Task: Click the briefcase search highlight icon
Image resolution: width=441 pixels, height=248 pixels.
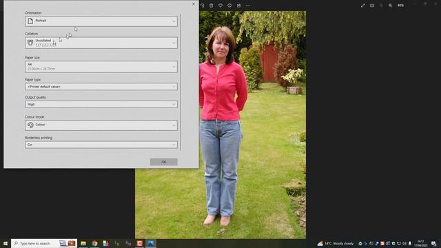Action: click(72, 243)
